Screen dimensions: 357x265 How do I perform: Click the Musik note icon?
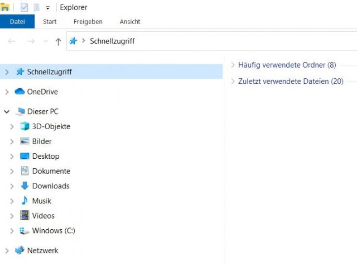click(x=25, y=200)
